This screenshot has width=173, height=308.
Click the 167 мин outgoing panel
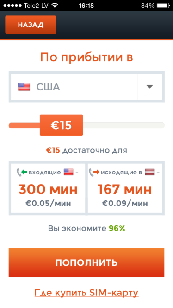tap(125, 188)
